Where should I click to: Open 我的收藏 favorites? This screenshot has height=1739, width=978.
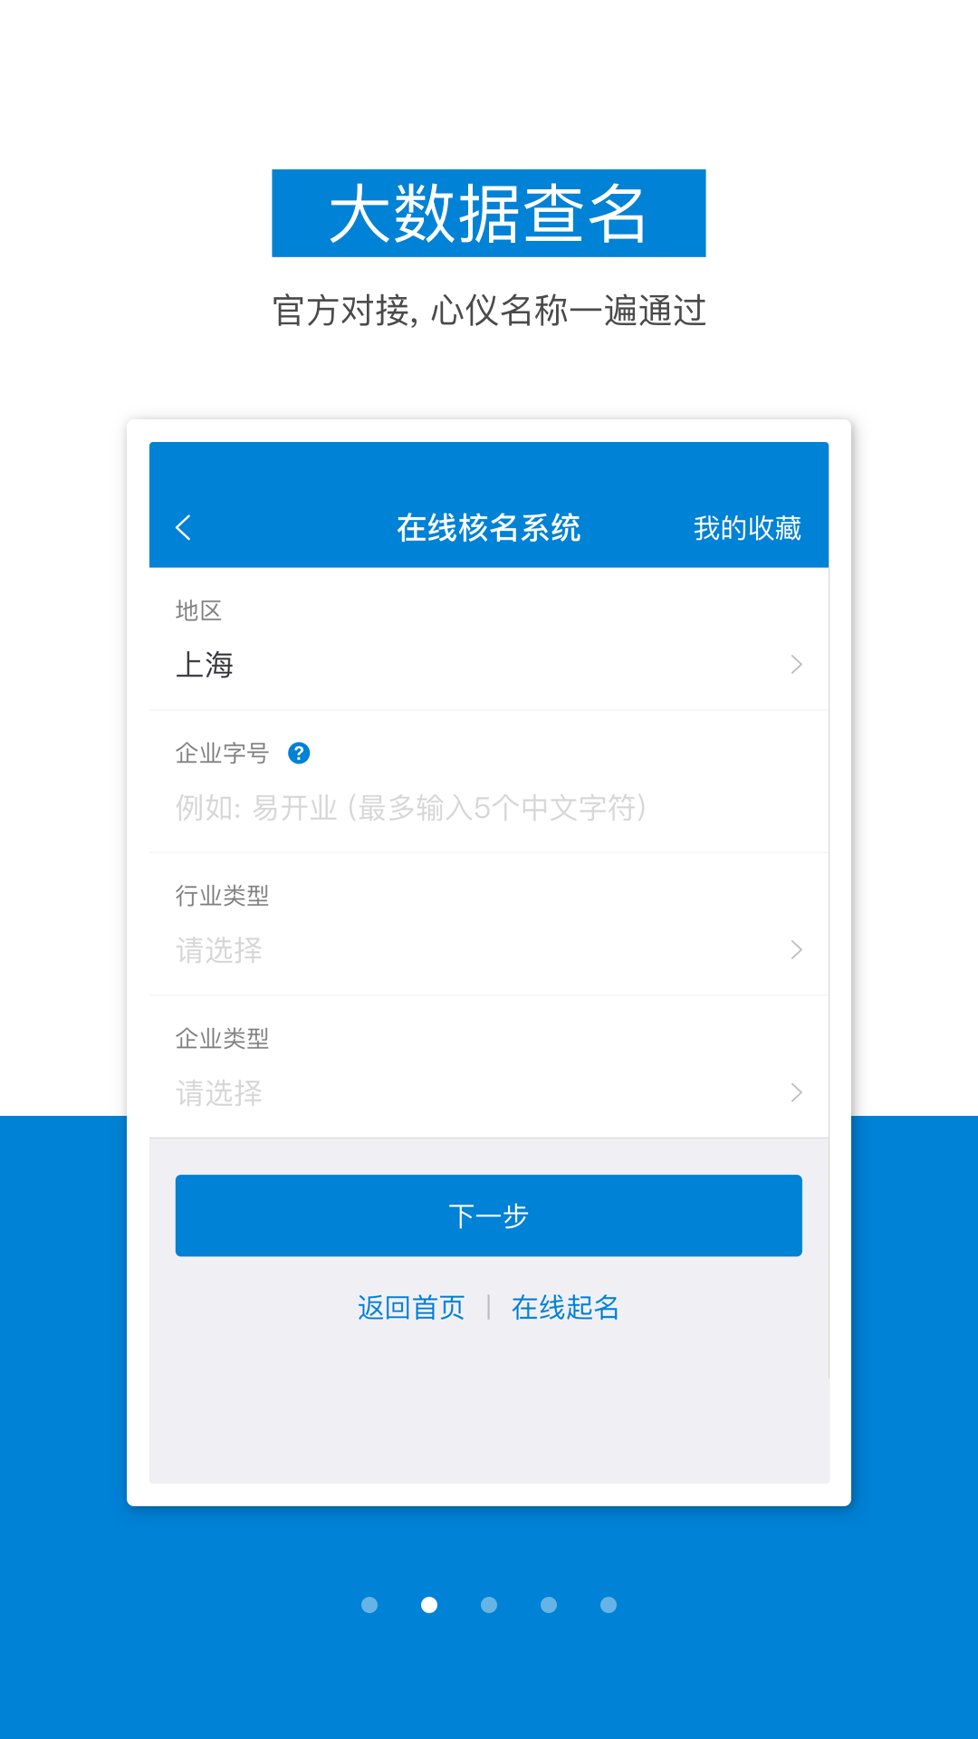click(x=747, y=528)
